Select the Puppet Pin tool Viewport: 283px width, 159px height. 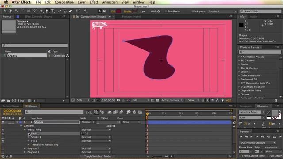point(85,11)
